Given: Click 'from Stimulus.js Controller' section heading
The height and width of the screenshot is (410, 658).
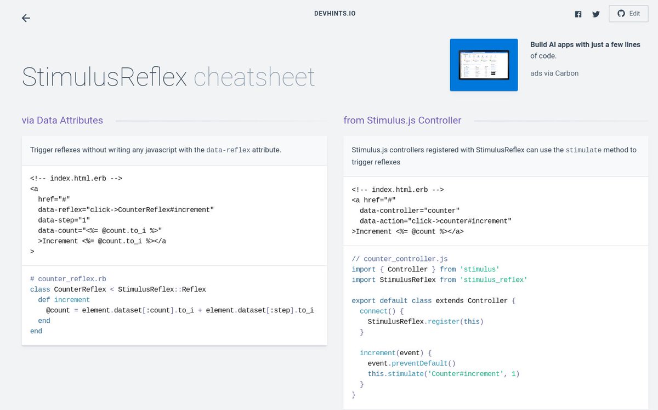Looking at the screenshot, I should pos(402,120).
